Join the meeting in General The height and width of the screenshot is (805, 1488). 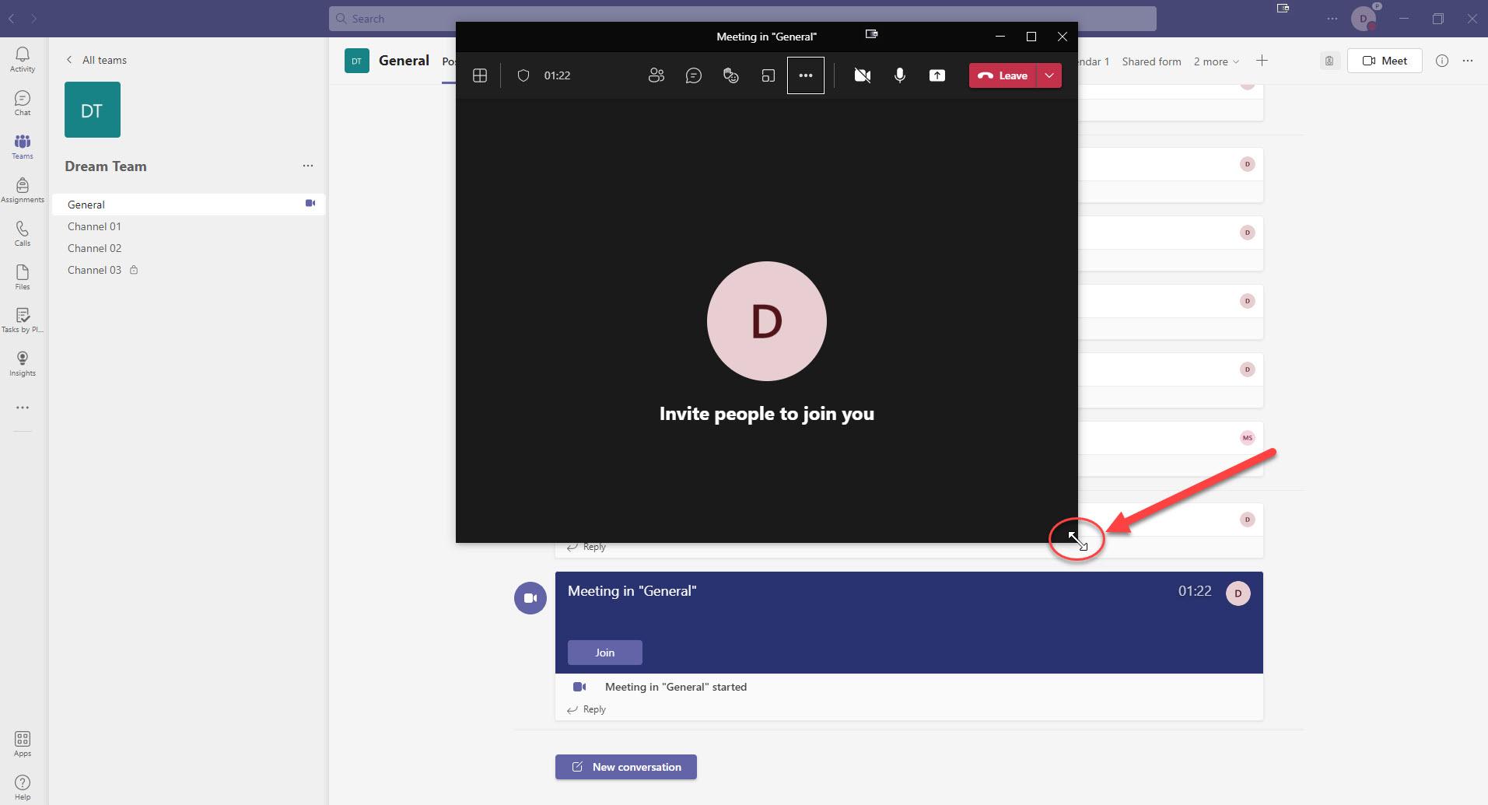(x=604, y=652)
